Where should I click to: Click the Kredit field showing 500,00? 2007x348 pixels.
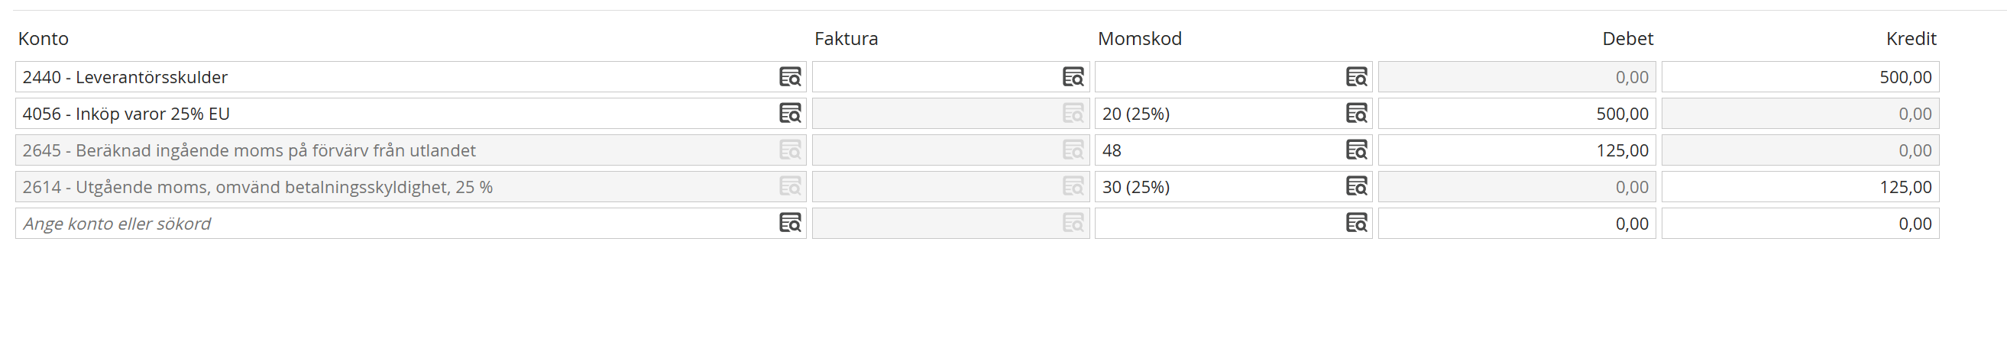(1800, 77)
